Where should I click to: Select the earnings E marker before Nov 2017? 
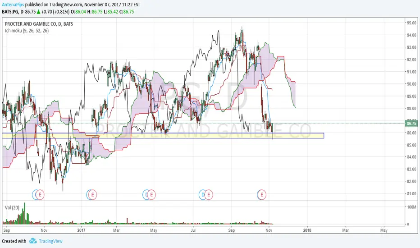tap(262, 194)
